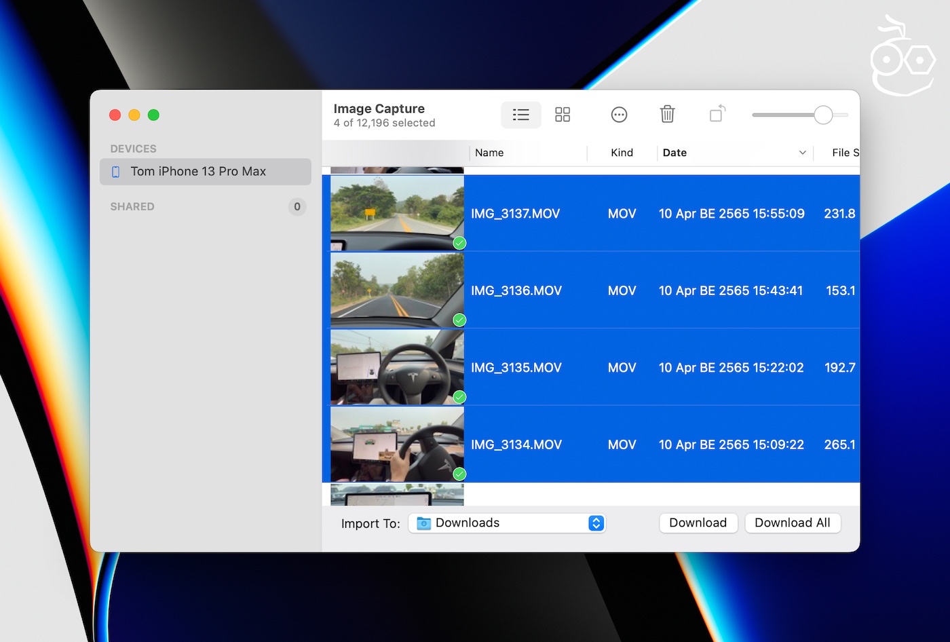Sort by the Name column header
The width and height of the screenshot is (950, 642).
489,153
